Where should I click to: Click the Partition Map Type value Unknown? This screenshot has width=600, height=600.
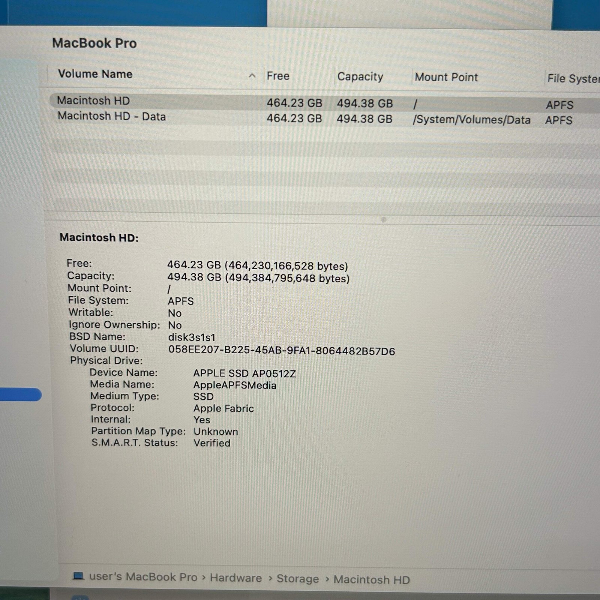216,431
